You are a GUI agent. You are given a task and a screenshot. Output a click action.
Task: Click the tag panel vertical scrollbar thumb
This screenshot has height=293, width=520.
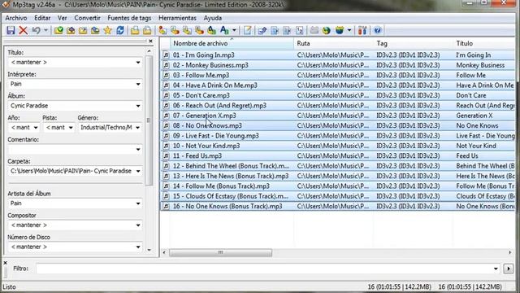(x=149, y=120)
